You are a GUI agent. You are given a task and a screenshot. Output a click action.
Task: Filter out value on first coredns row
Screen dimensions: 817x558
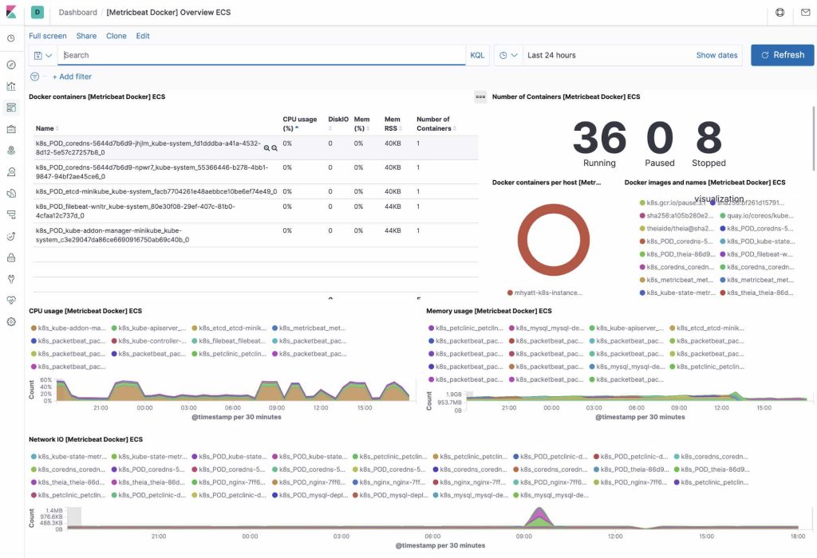pyautogui.click(x=274, y=147)
